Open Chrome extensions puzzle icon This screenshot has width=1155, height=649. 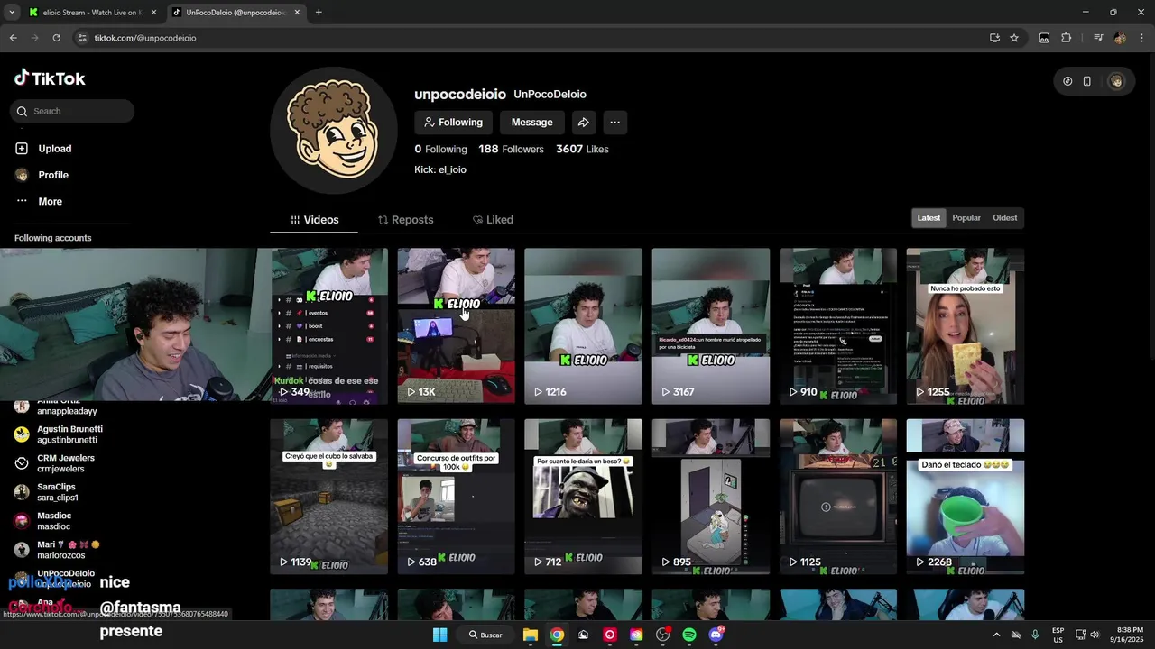(1067, 38)
